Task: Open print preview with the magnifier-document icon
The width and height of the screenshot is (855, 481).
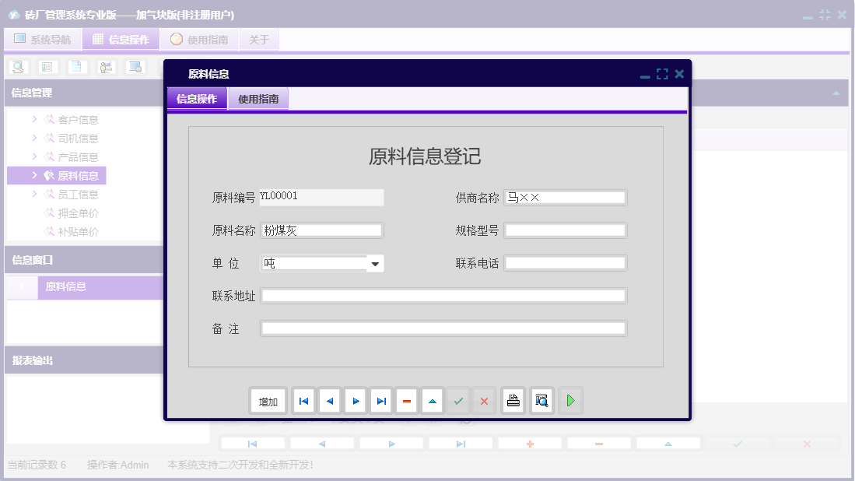Action: point(541,400)
